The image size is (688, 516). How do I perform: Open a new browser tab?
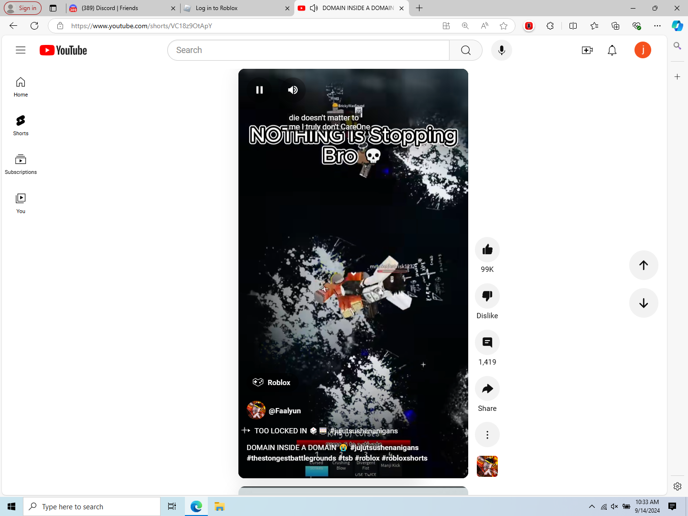click(x=419, y=8)
